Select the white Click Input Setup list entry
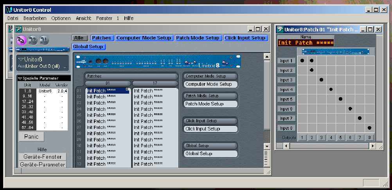Viewport: 392px width, 190px height. (x=210, y=129)
